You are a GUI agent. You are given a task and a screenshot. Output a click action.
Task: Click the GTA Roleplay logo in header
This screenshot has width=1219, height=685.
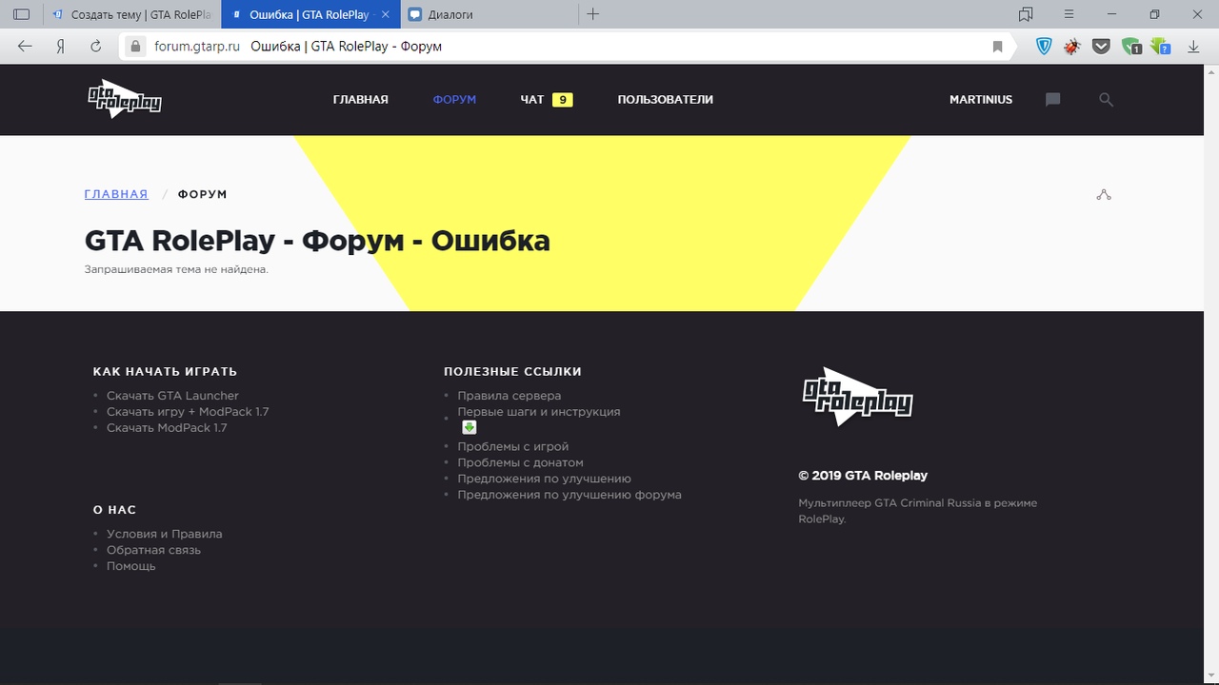tap(125, 99)
